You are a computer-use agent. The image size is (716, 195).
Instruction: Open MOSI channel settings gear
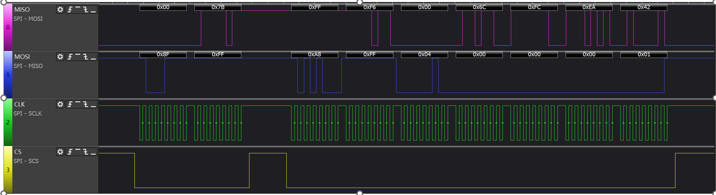click(x=60, y=57)
